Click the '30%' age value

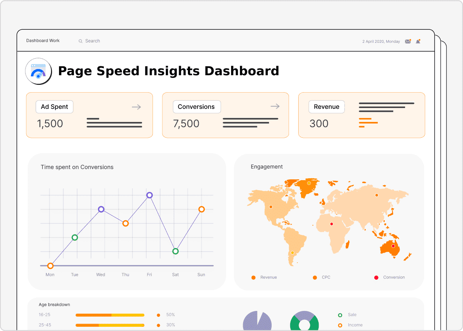171,325
